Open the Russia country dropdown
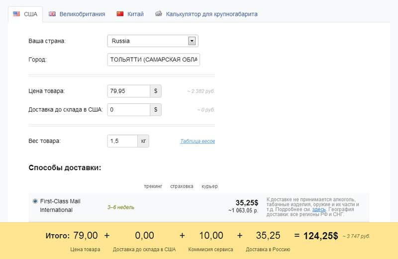This screenshot has width=398, height=259. tap(192, 41)
